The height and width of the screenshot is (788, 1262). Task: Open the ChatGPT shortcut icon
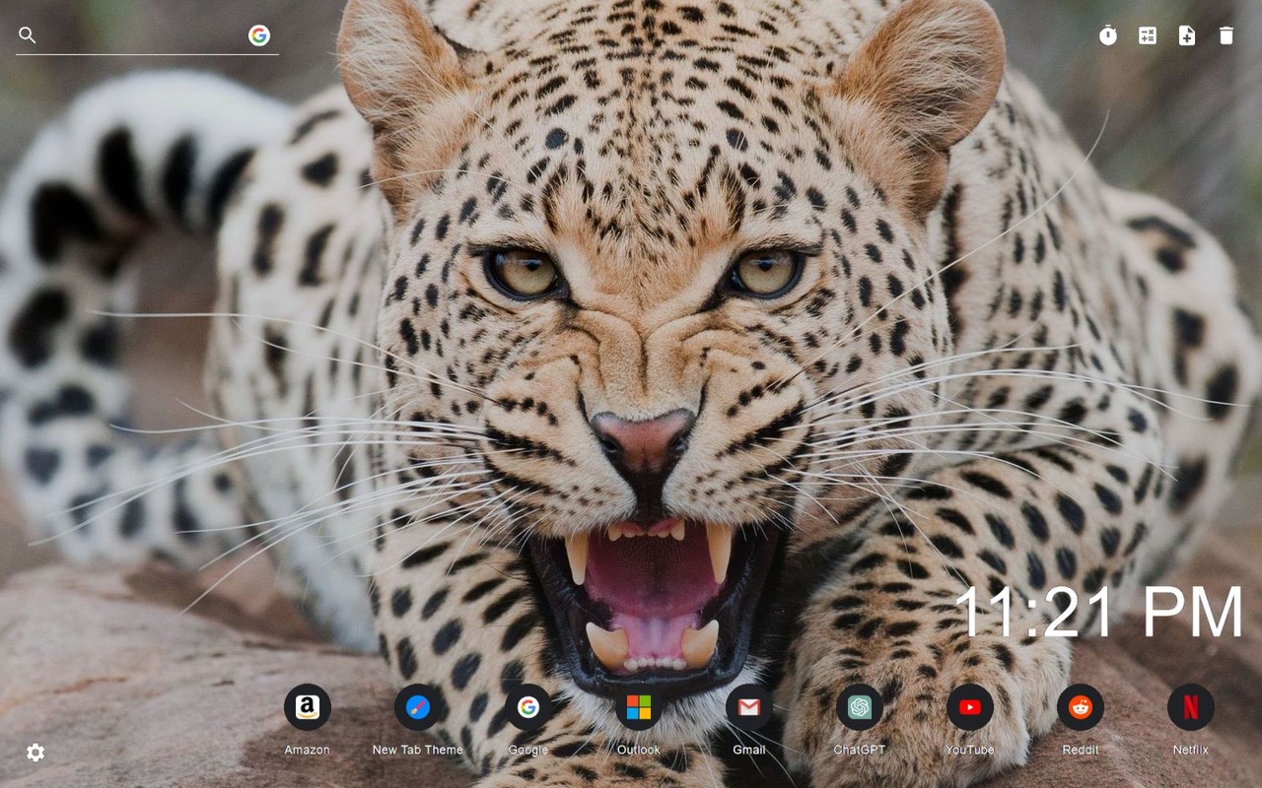coord(860,707)
